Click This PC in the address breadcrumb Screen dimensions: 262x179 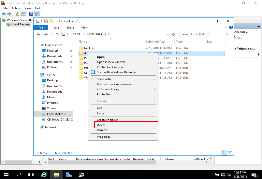pos(76,34)
